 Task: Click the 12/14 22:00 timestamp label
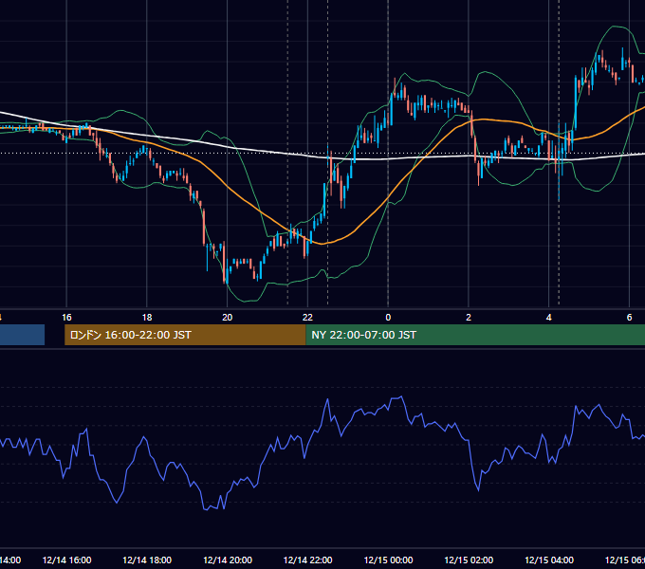(x=307, y=560)
